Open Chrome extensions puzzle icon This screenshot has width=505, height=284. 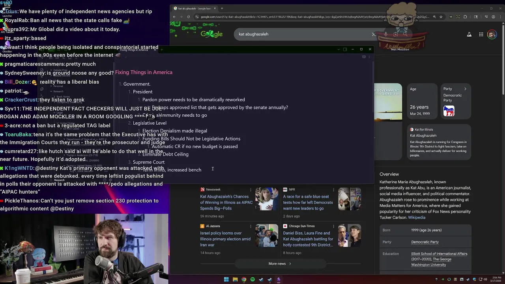coord(466,17)
